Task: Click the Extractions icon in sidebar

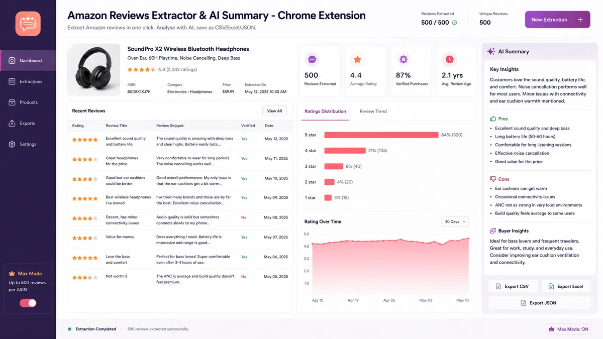Action: (x=12, y=81)
